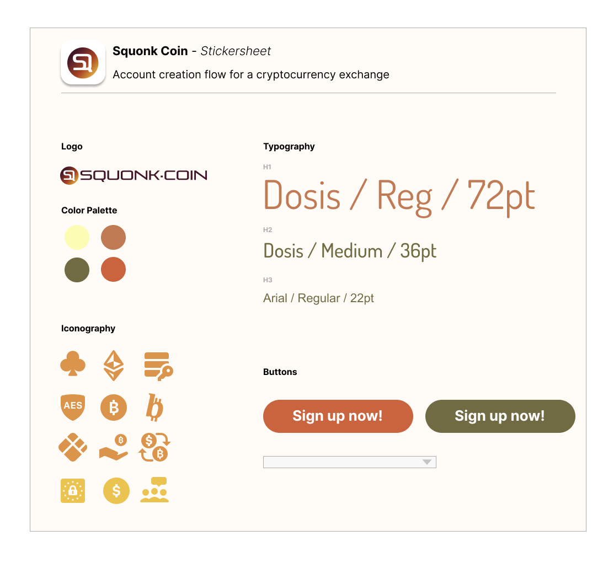Click the Squonk Coin app icon thumbnail
Screen dimensions: 603x563
pos(83,62)
